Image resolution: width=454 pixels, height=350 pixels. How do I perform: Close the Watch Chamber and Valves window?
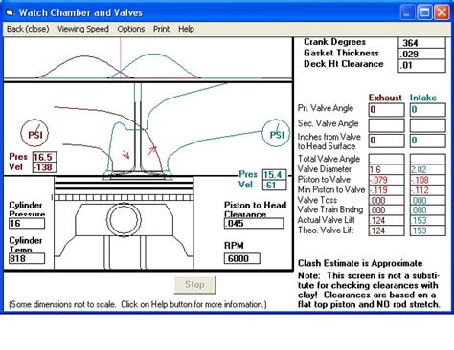[442, 12]
